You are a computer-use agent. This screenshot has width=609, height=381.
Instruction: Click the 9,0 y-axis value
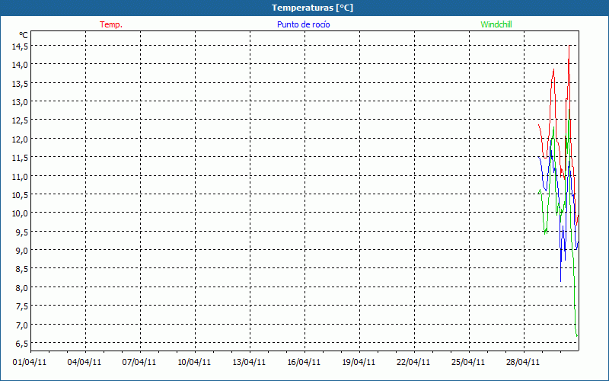pos(22,251)
